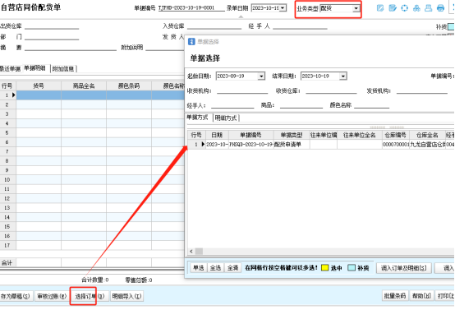Click the printer icon in top toolbar
Viewport: 455px width, 310px height.
click(440, 8)
